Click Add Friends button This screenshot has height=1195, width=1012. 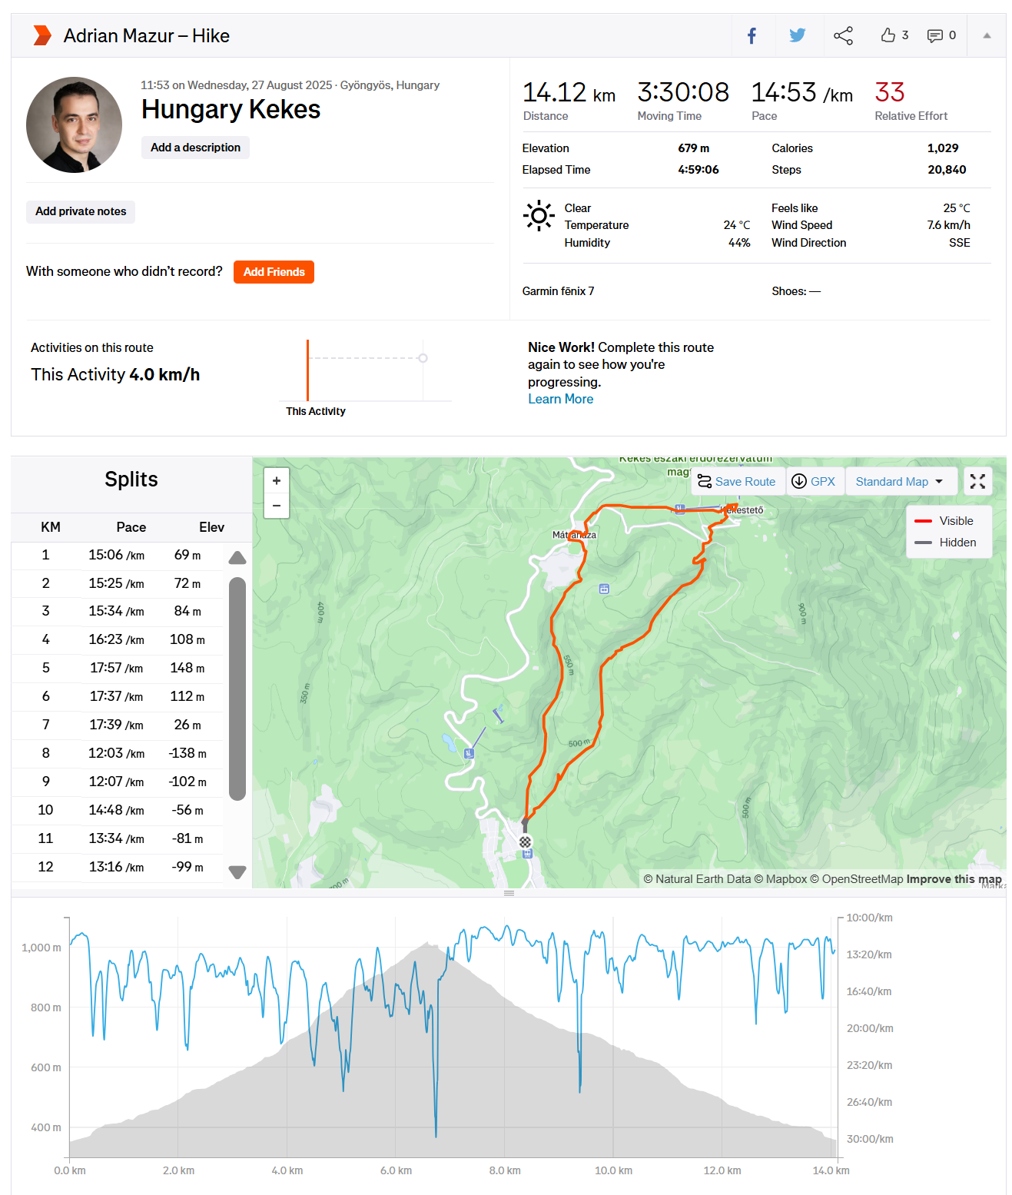pos(274,272)
